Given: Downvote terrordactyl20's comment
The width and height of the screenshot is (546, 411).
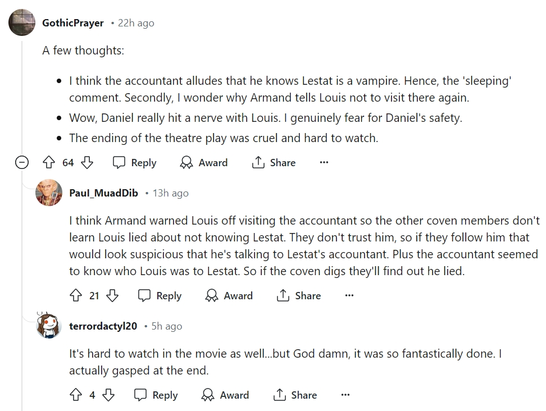Looking at the screenshot, I should (108, 395).
